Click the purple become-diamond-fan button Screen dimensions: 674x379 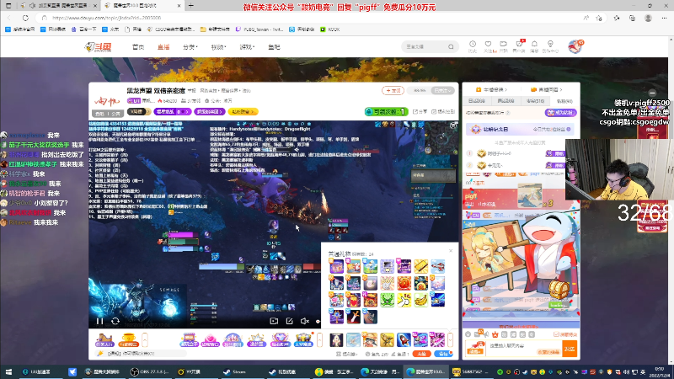click(560, 113)
